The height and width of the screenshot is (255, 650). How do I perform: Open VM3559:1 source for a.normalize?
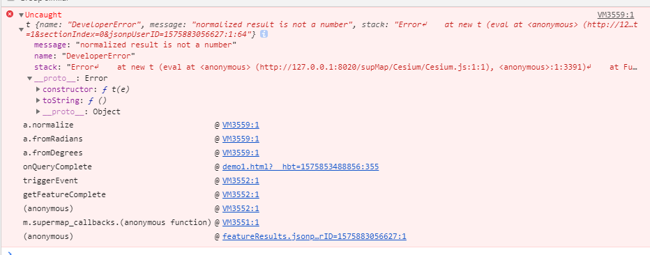point(241,125)
